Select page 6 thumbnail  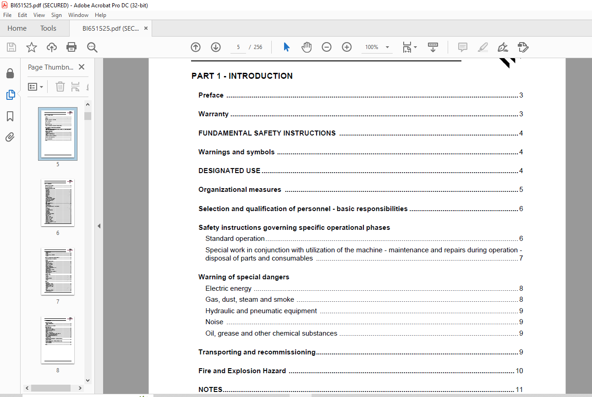[x=58, y=203]
